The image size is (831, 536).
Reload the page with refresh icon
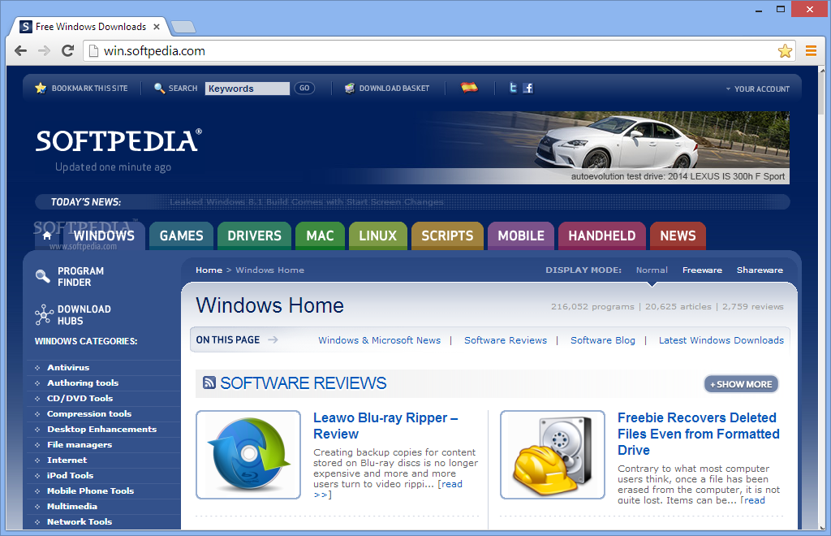coord(67,51)
